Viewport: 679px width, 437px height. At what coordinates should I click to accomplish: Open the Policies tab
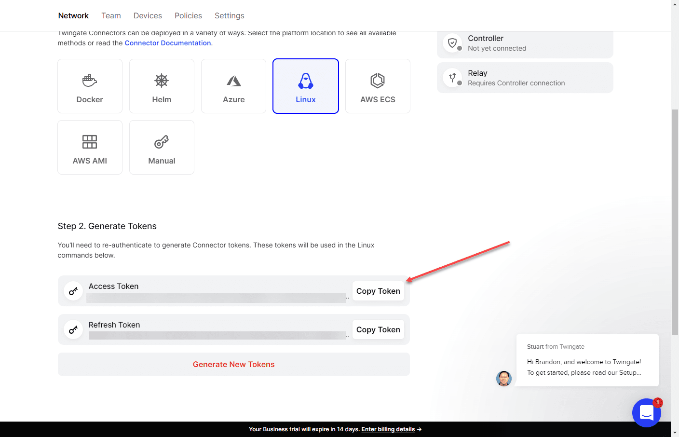pos(188,15)
